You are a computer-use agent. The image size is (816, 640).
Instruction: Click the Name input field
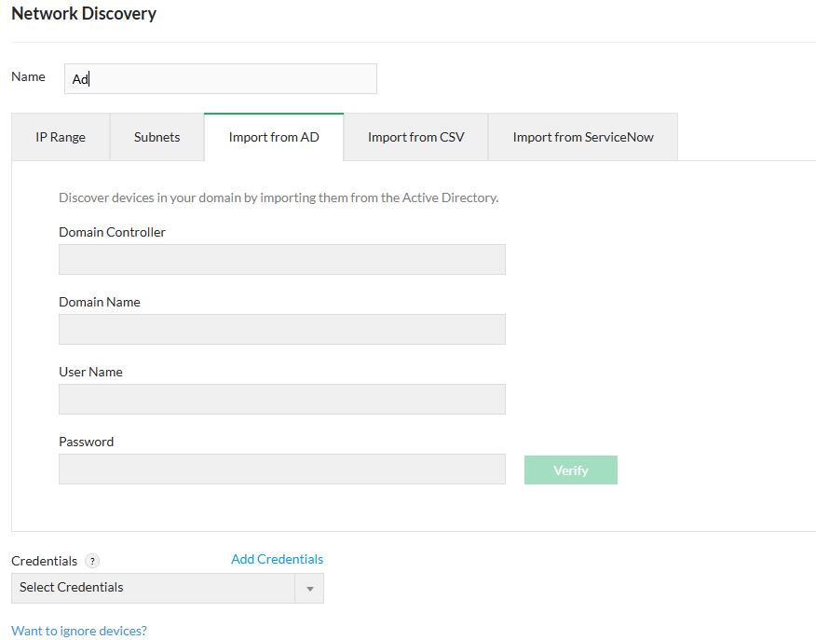221,79
